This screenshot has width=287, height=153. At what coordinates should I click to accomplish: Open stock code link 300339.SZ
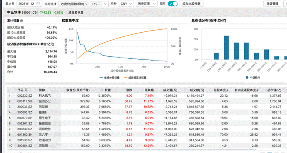(x=25, y=129)
